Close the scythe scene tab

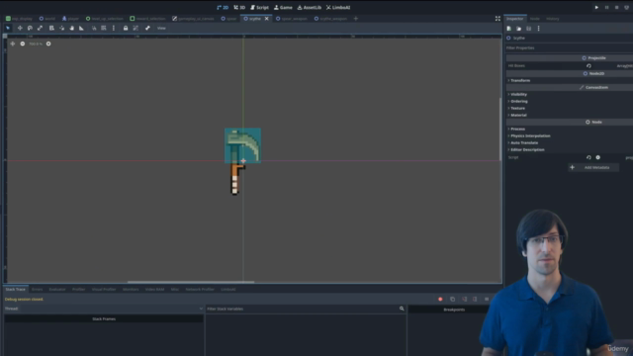click(266, 19)
